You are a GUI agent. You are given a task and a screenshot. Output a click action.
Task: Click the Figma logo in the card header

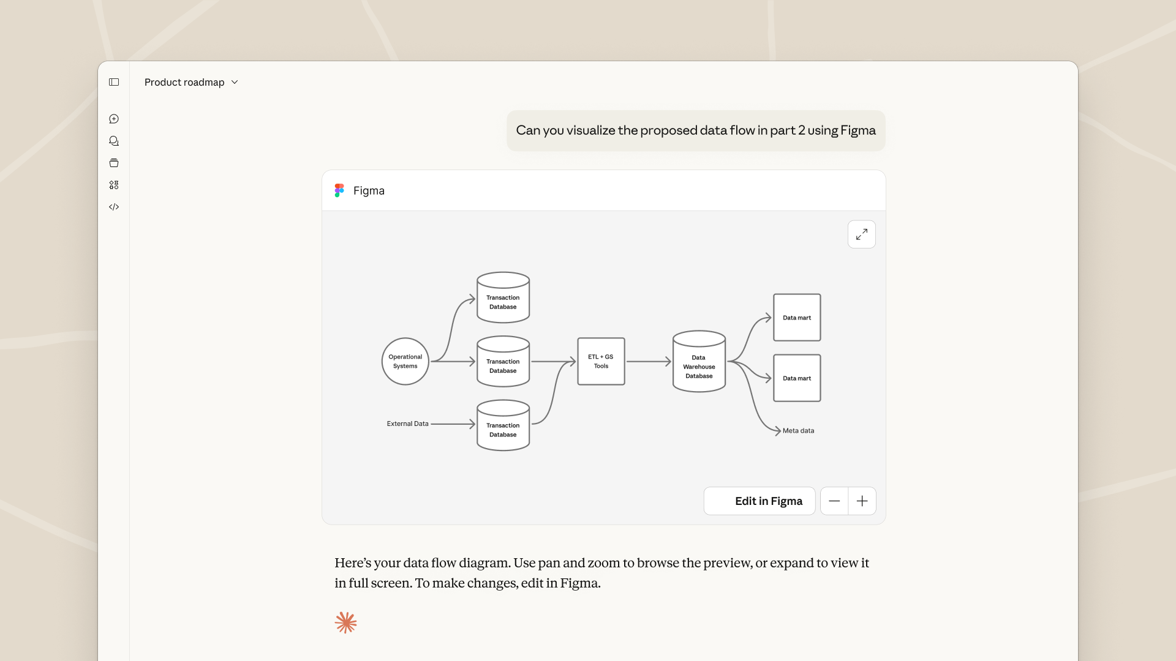[x=339, y=190]
